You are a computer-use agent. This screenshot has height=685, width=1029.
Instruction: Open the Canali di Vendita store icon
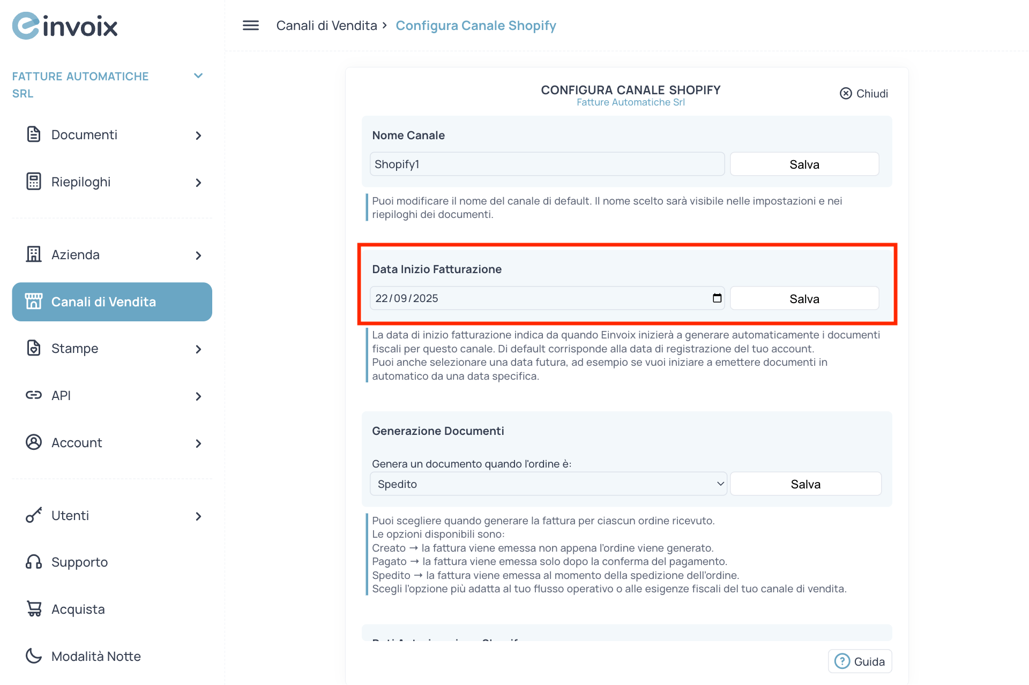click(34, 301)
